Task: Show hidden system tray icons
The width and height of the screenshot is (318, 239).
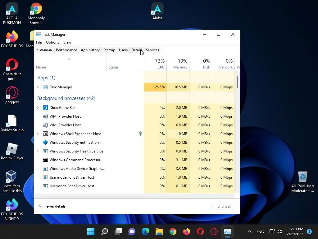Action: [x=250, y=232]
